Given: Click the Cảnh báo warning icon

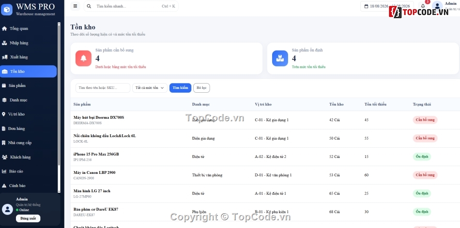Looking at the screenshot, I should (4, 185).
